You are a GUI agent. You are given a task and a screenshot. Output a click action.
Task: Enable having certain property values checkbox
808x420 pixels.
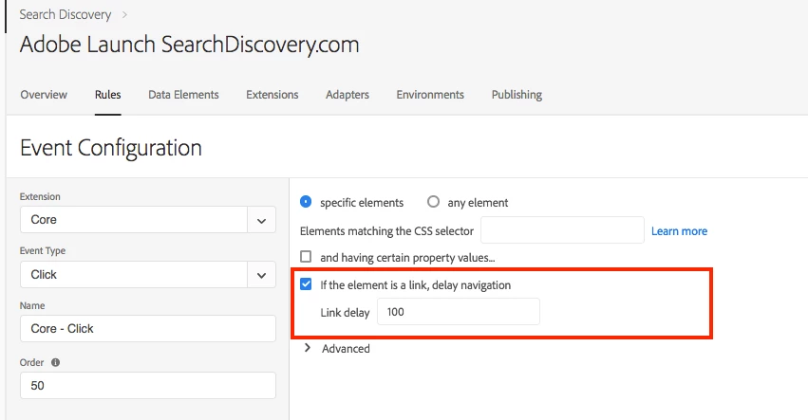point(306,256)
